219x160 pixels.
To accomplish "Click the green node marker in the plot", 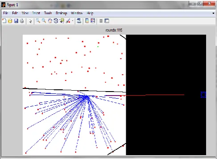I will click(98, 47).
